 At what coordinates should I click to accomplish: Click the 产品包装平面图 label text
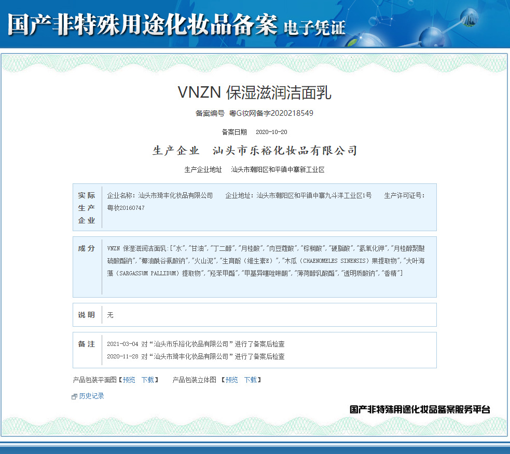[94, 380]
